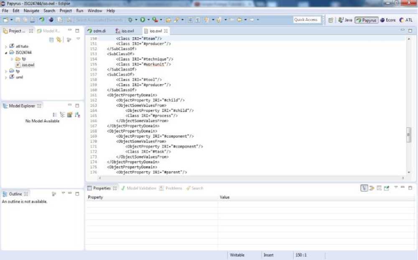Collapse the ISO24744 project folder
Viewport: 418px width, 260px height.
pyautogui.click(x=6, y=53)
